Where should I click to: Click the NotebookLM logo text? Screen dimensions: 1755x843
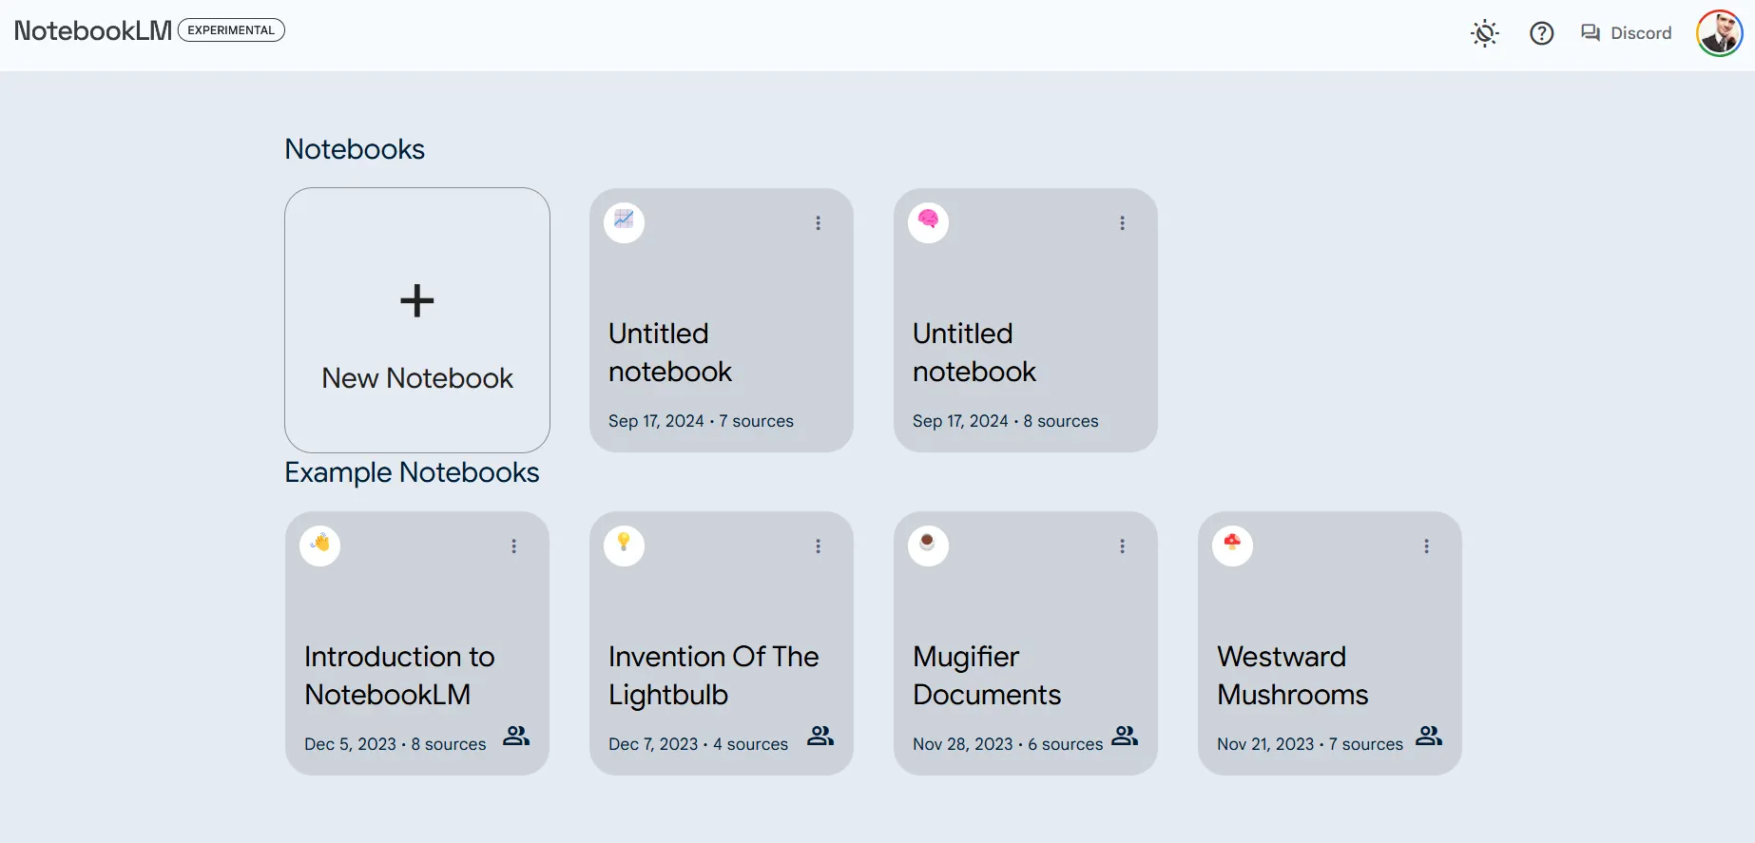tap(93, 30)
